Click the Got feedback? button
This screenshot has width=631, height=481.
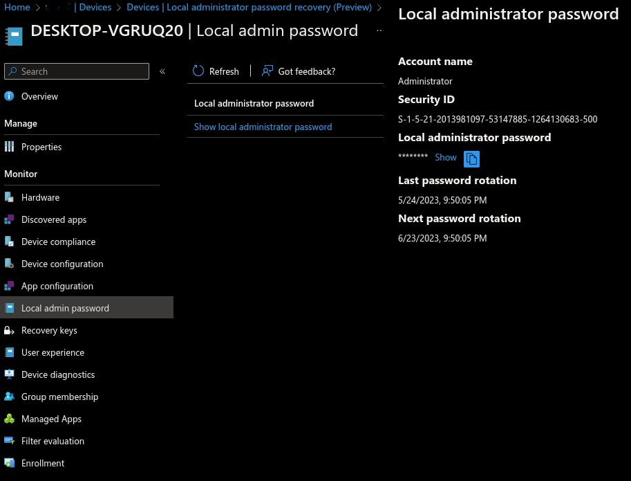298,71
